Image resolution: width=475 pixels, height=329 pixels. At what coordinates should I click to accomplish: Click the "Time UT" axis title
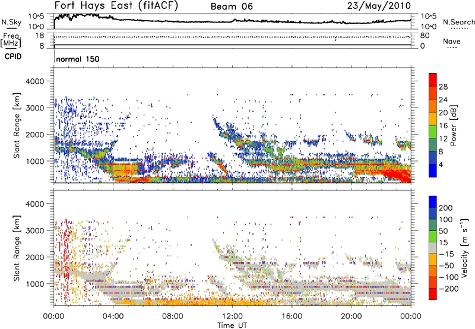click(232, 325)
